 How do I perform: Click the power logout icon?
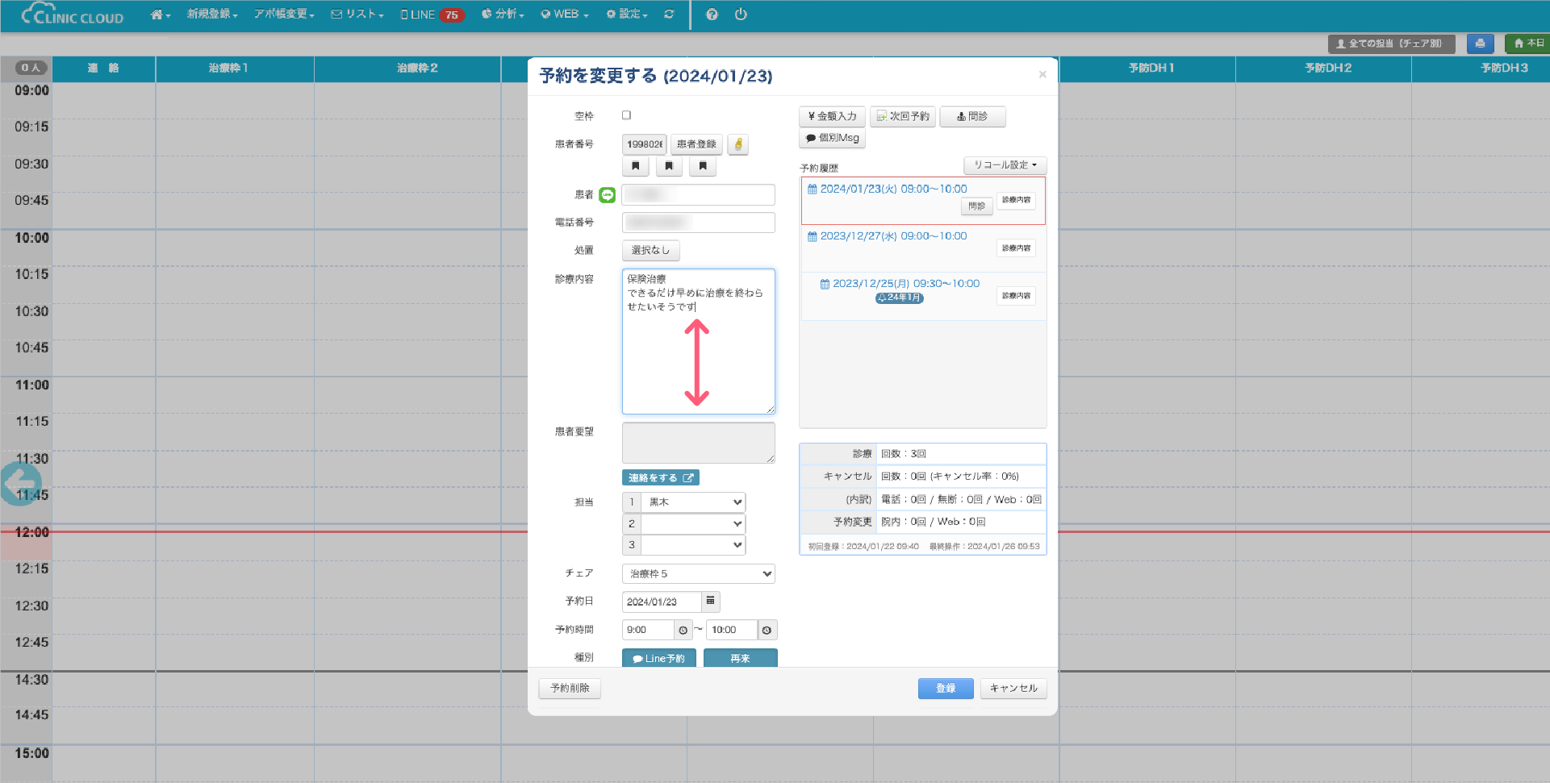pos(741,15)
